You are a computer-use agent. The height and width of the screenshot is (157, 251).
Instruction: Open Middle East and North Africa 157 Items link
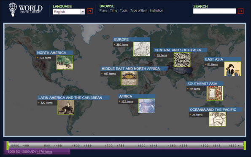[x=110, y=74]
